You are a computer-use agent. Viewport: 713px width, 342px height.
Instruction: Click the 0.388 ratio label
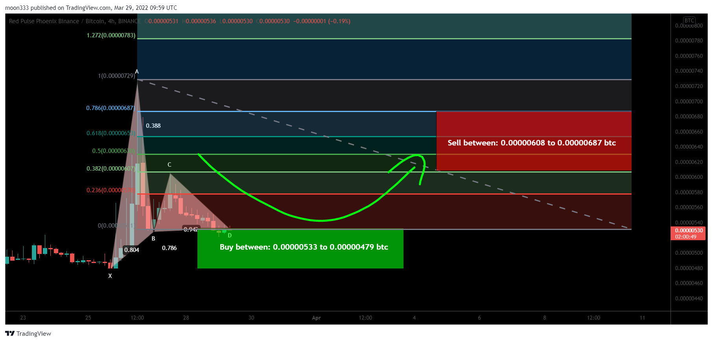(x=153, y=126)
